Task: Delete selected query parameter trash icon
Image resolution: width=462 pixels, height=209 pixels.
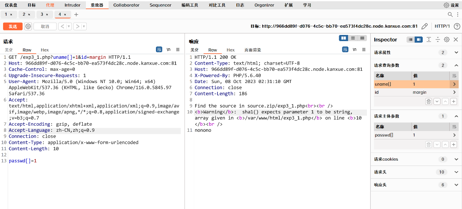Action: click(x=429, y=101)
